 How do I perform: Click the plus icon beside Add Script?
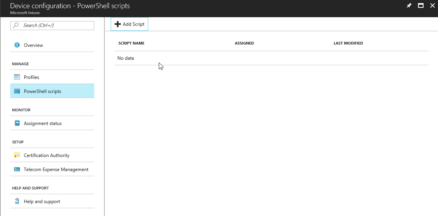click(118, 24)
